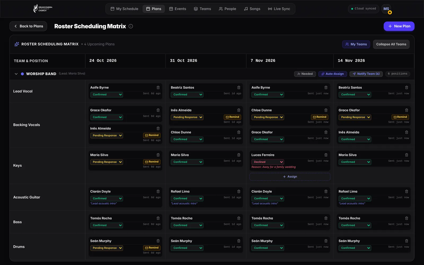Open Grace Okafor's 14 Nov status dropdown
Image resolution: width=424 pixels, height=265 pixels.
(355, 117)
